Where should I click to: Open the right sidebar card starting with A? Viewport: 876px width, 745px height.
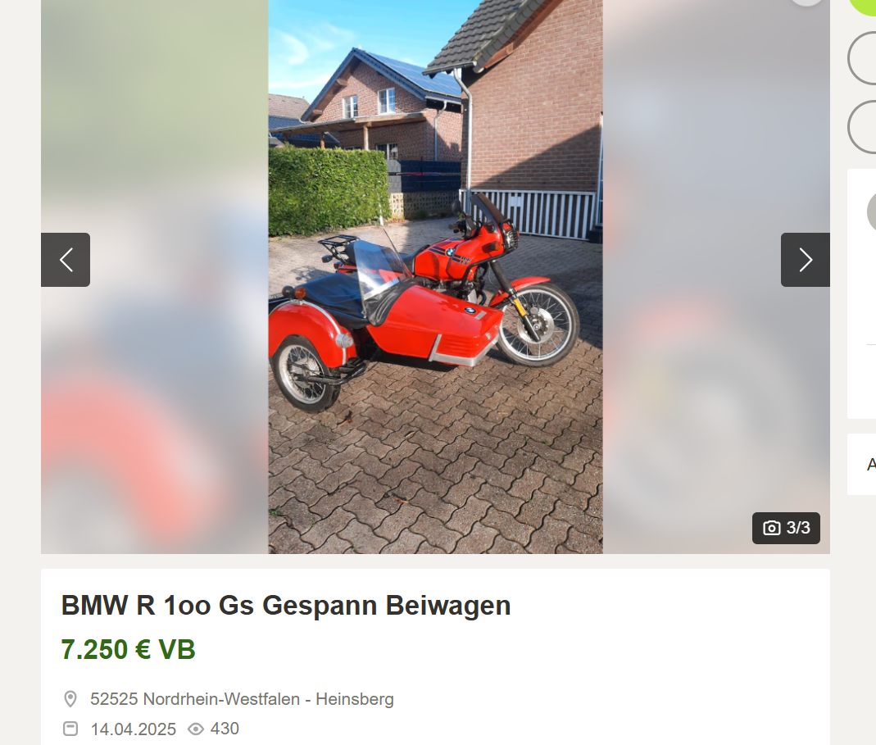click(862, 464)
